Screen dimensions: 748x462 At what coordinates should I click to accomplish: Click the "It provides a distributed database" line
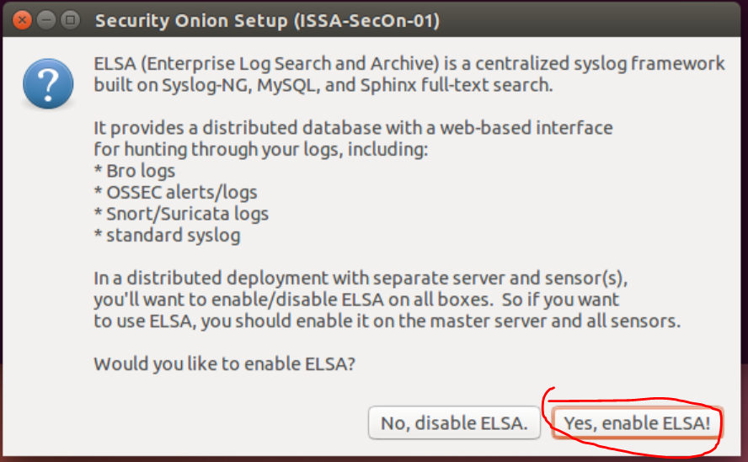coord(353,128)
